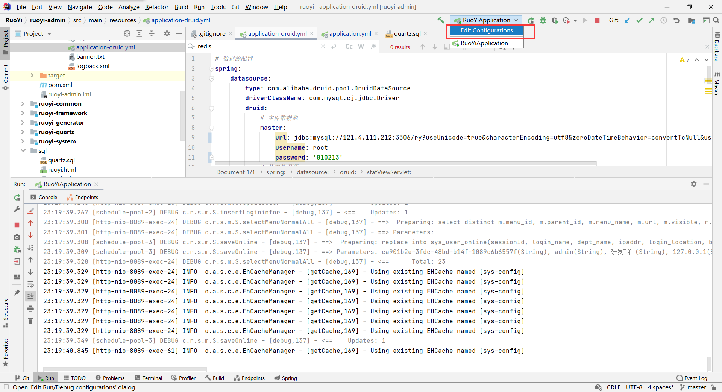The width and height of the screenshot is (722, 392).
Task: Open the Refactor menu
Action: 157,7
